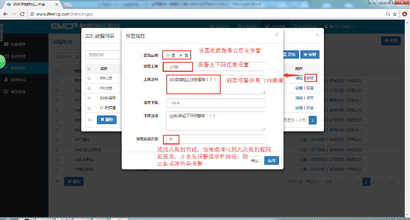
Task: Toggle header checkbox beside 名称 column
Action: [89, 69]
